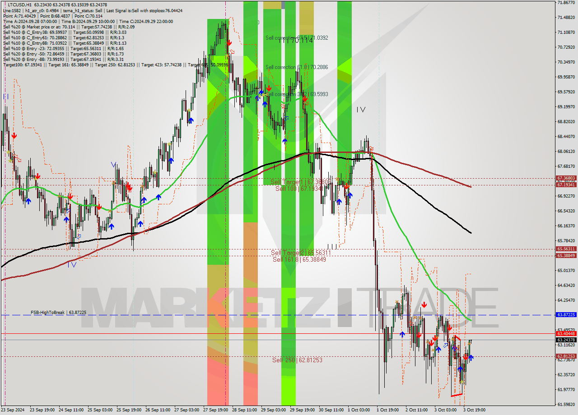This screenshot has height=415, width=578.
Task: Click the 29 Sep 03:00 time label
Action: [x=274, y=410]
